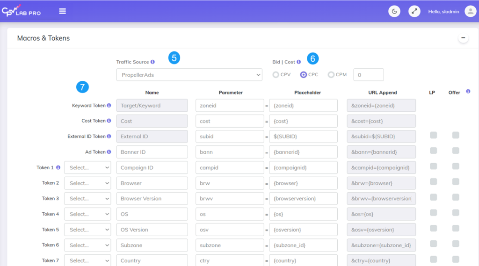Screen dimensions: 479x266
Task: Click the Target/Keyword name field
Action: pyautogui.click(x=152, y=105)
